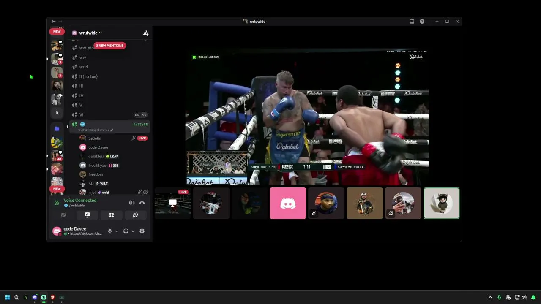Open the server icon with 1 badge
The image size is (541, 304).
click(x=57, y=59)
